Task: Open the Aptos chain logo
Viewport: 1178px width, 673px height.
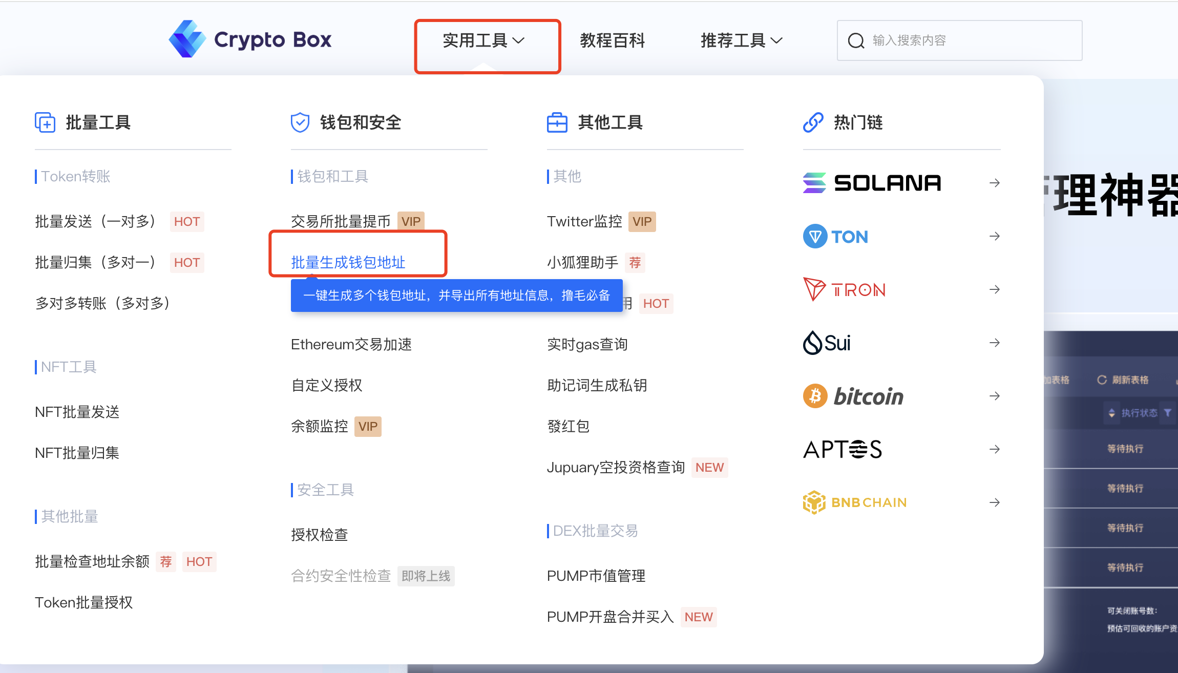Action: tap(843, 449)
